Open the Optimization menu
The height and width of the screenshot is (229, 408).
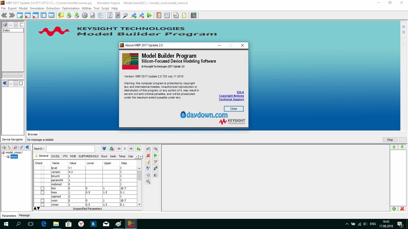(x=71, y=8)
